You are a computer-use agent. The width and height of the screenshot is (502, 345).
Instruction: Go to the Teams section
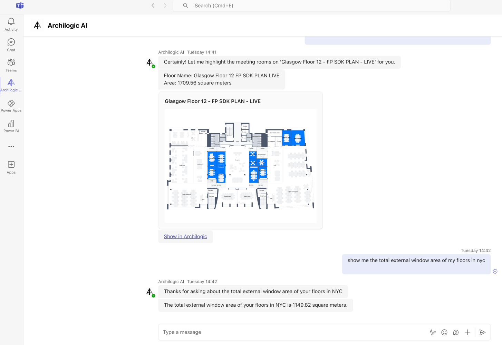click(11, 65)
